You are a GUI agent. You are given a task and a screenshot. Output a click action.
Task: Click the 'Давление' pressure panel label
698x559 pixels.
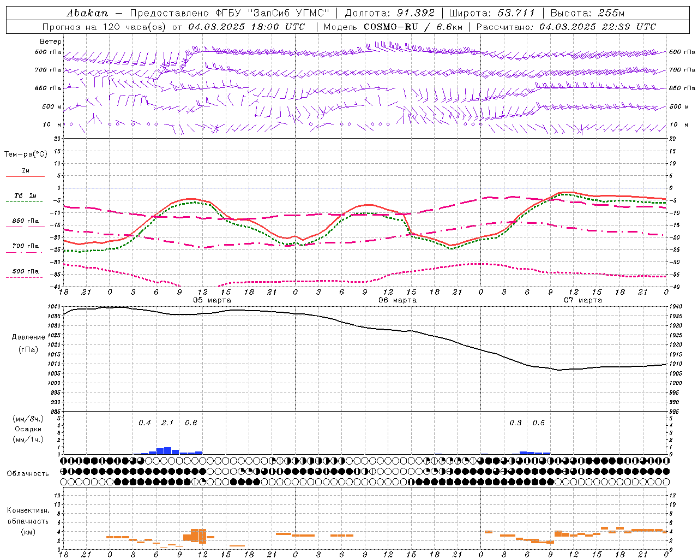(28, 337)
